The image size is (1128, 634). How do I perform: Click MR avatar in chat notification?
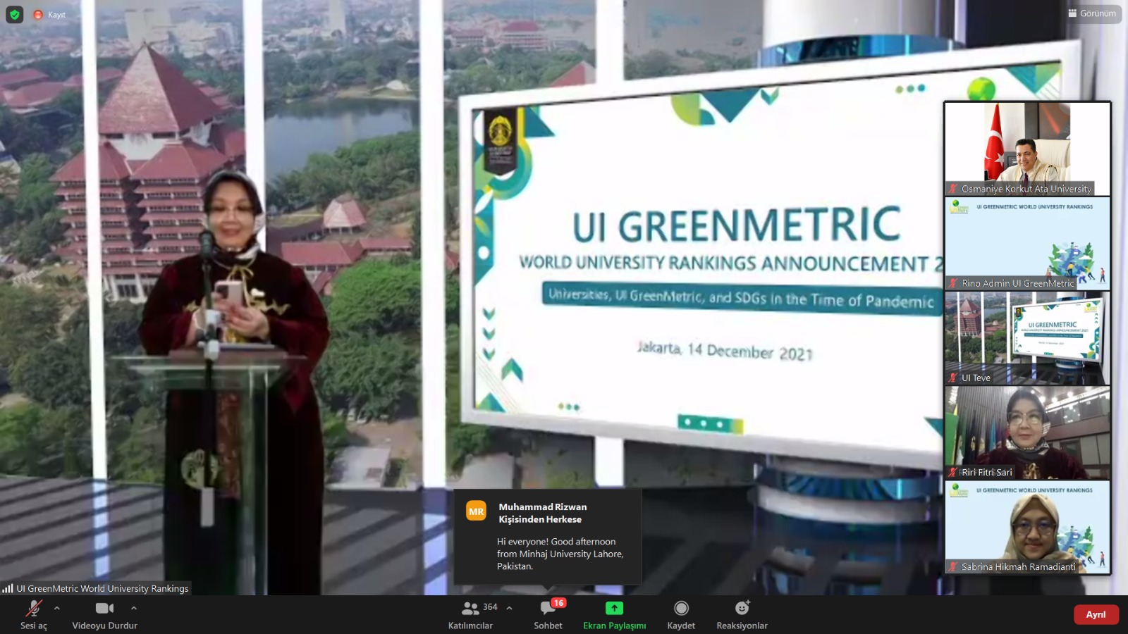476,511
